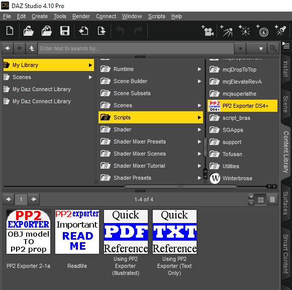Click the scrollbar zoom handle at right end

click(272, 186)
